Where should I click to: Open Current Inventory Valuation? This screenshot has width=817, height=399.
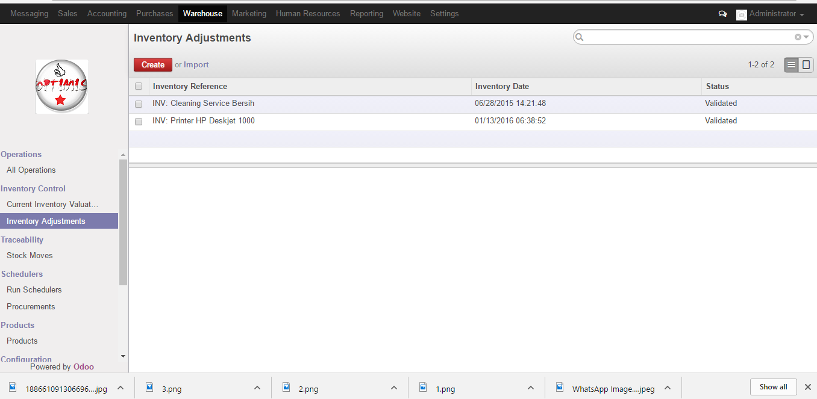coord(52,205)
